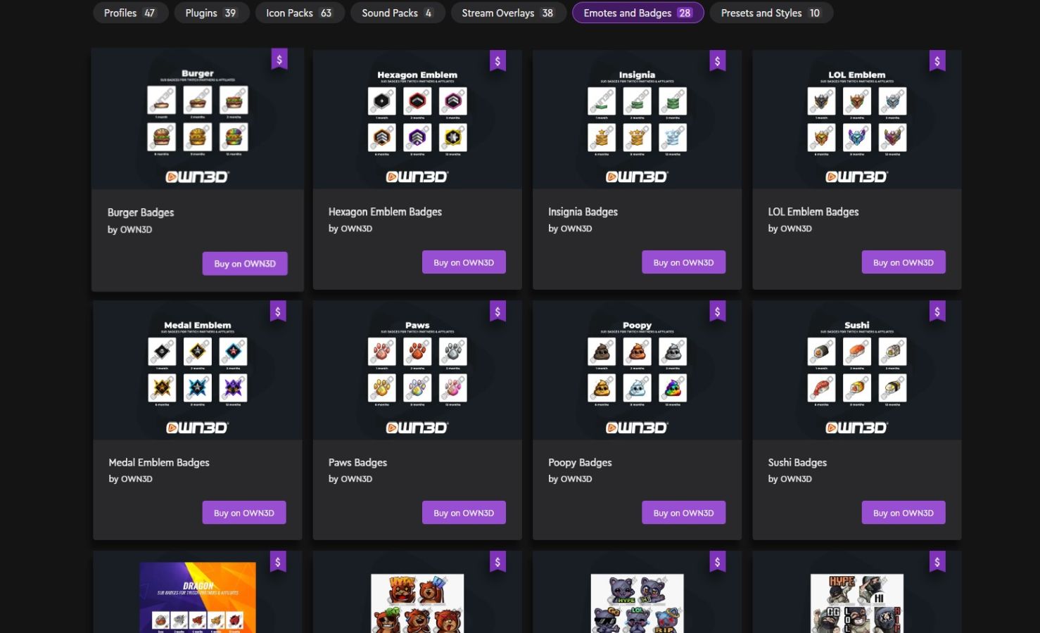Click the Burger Badges title text

click(x=141, y=212)
